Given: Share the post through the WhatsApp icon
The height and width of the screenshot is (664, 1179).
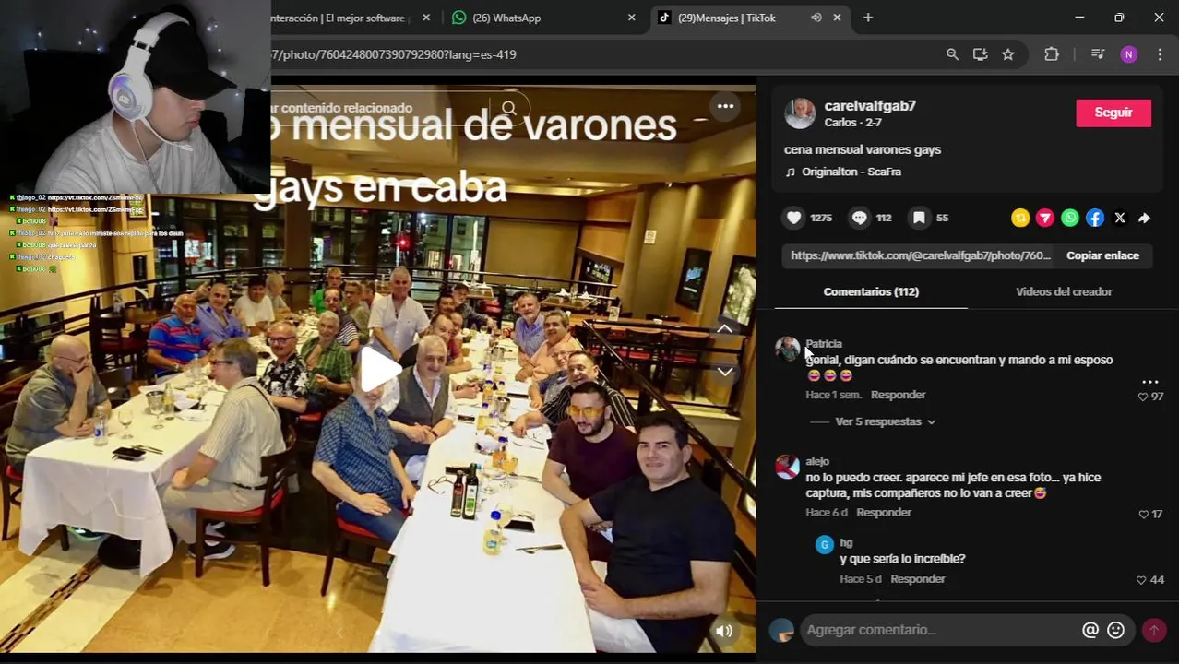Looking at the screenshot, I should [x=1070, y=218].
